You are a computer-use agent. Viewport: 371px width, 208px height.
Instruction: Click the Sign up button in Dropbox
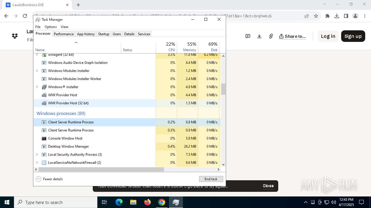click(x=353, y=36)
